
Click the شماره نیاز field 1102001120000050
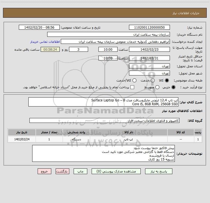[x=149, y=27]
